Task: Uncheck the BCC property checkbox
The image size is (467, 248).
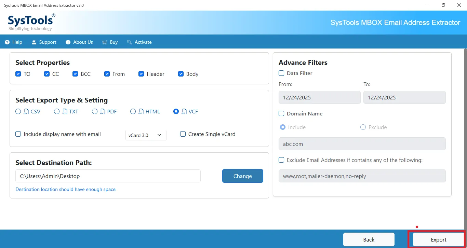Action: coord(75,74)
